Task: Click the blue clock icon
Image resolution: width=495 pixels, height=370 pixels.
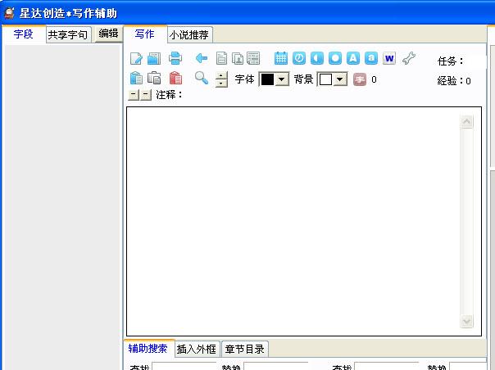Action: click(x=299, y=58)
